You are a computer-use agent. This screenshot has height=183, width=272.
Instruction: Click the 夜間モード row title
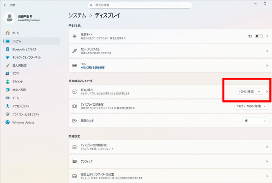pyautogui.click(x=87, y=35)
